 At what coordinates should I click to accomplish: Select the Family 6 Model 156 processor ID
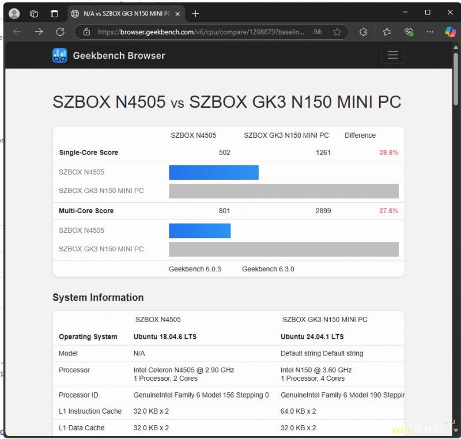point(201,395)
